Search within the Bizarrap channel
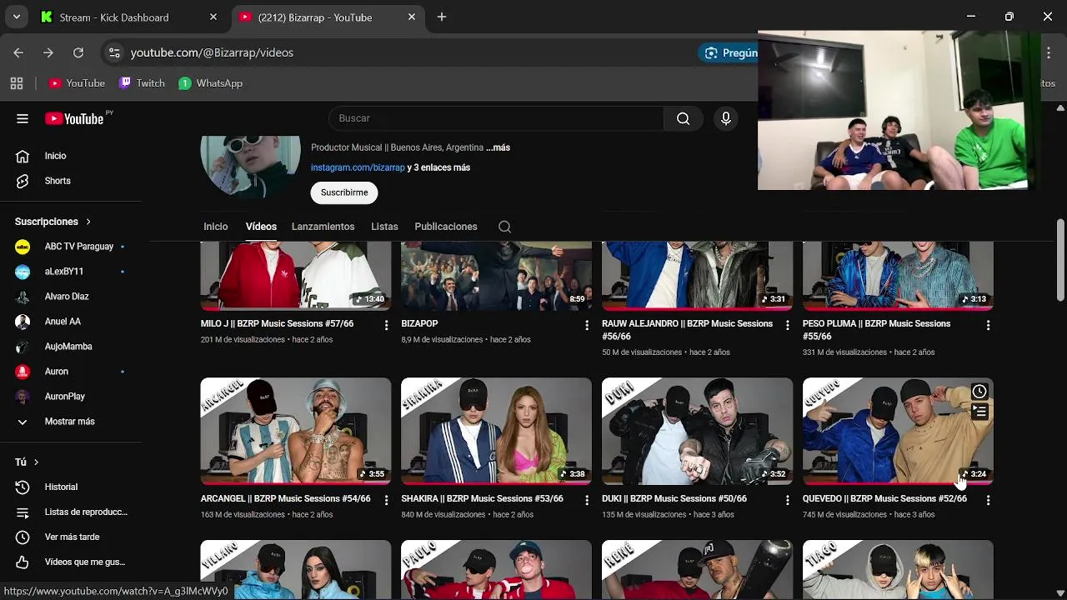Image resolution: width=1067 pixels, height=600 pixels. tap(504, 227)
